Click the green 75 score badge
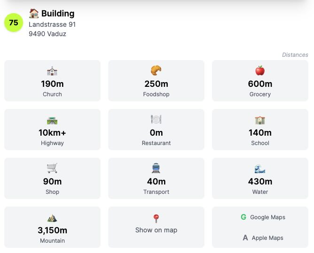This screenshot has width=314, height=253. coord(14,23)
